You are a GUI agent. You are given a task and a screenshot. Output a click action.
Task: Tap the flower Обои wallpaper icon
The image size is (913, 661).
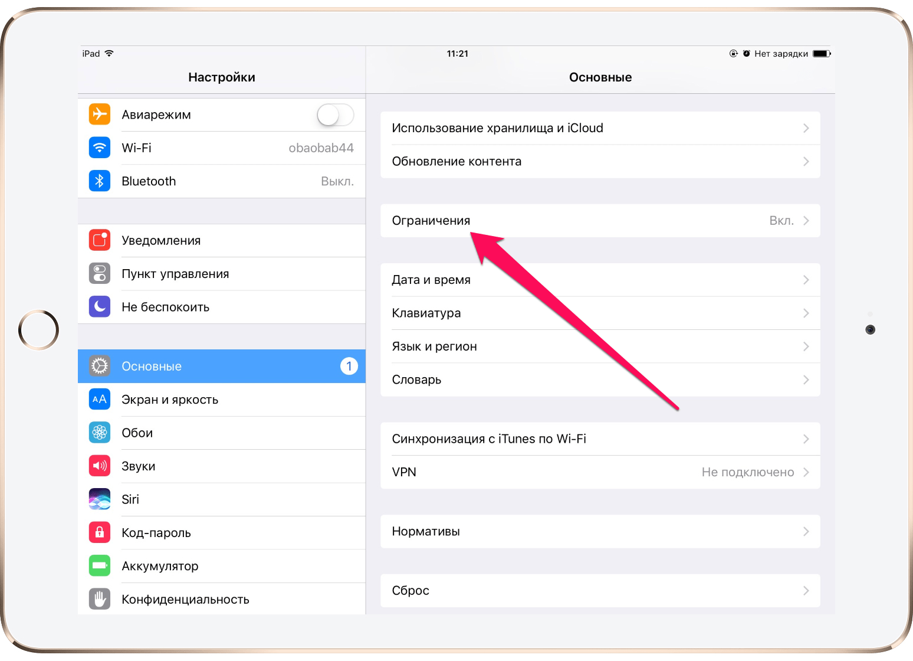(x=100, y=433)
